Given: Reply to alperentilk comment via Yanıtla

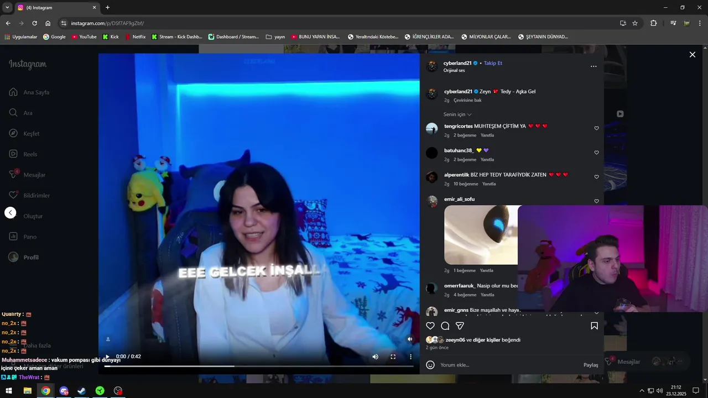Looking at the screenshot, I should click(489, 184).
